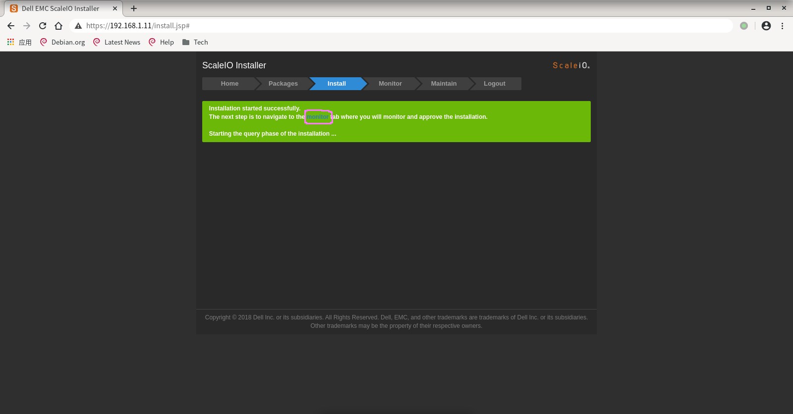Screen dimensions: 793x414
Task: Switch to the Packages step
Action: 283,84
